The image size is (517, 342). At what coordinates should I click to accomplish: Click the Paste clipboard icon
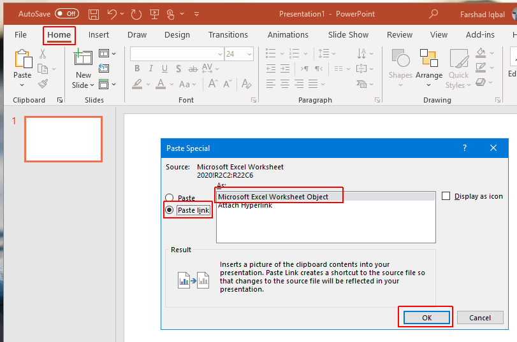(23, 59)
